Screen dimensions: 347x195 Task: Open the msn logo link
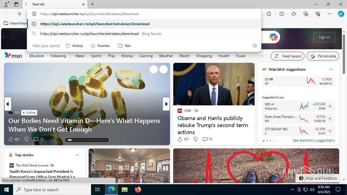pyautogui.click(x=13, y=56)
